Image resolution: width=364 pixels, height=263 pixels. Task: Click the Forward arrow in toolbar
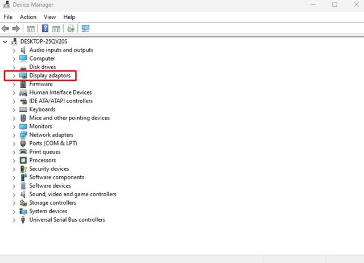[16, 28]
